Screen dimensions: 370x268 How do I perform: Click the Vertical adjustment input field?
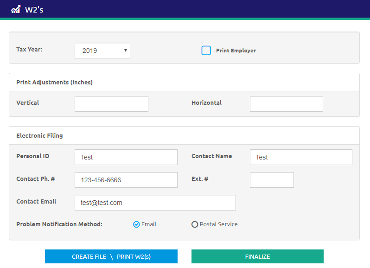click(111, 104)
